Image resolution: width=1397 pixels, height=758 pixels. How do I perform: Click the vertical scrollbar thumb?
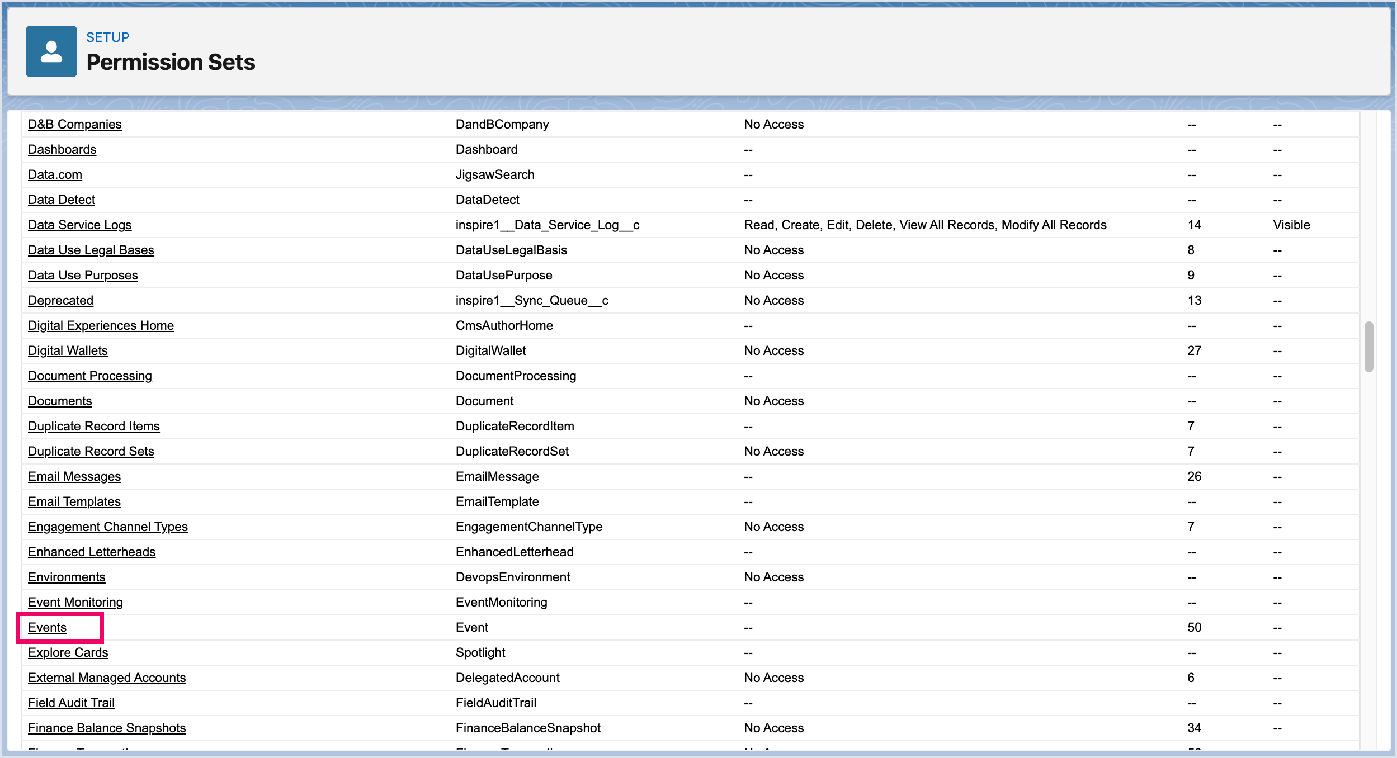click(x=1369, y=347)
